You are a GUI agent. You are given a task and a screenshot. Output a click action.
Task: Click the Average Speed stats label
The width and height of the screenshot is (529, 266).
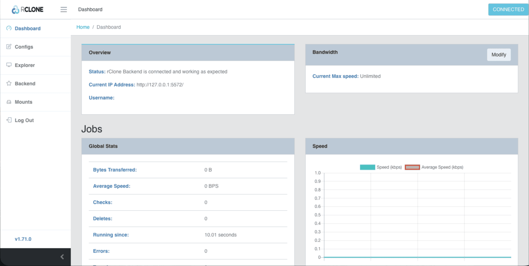click(112, 186)
